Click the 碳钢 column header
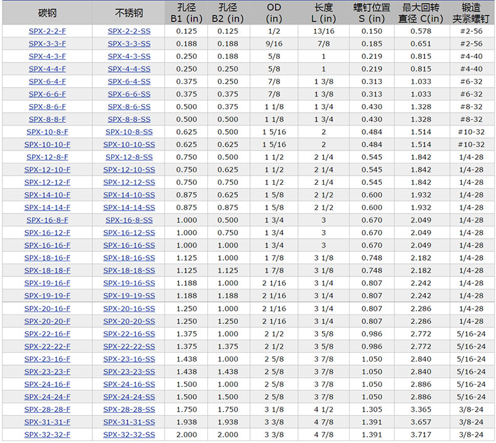Screen dimensions: 496x443 [47, 13]
